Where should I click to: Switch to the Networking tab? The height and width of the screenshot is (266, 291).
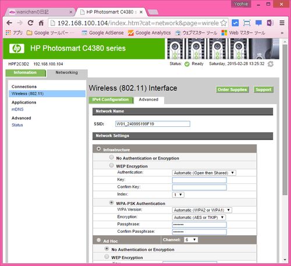click(x=67, y=73)
